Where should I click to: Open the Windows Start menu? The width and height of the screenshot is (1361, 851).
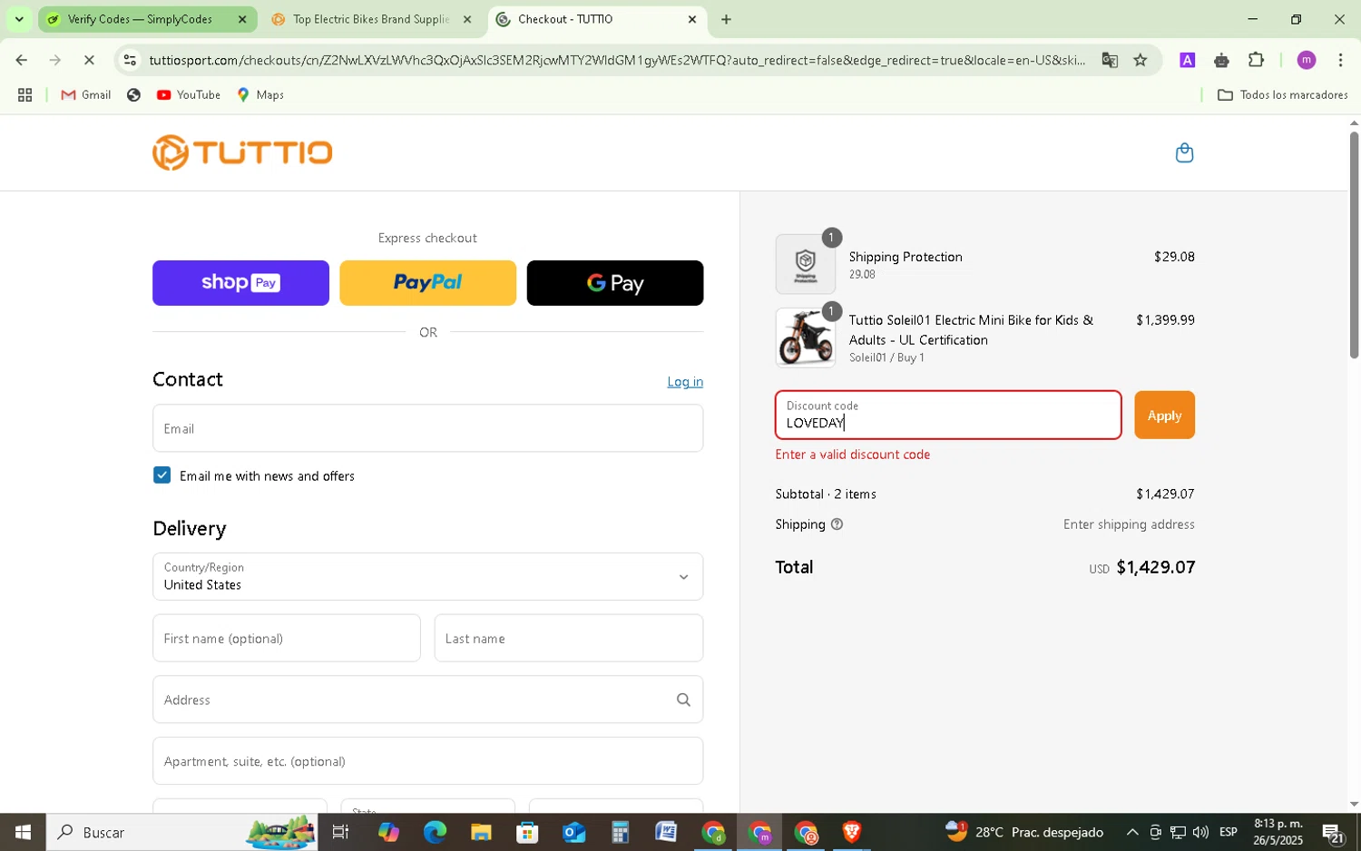coord(23,832)
